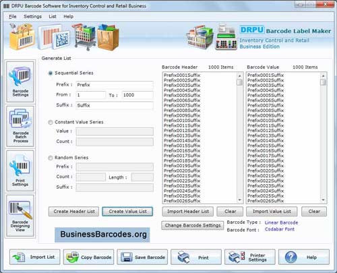The height and width of the screenshot is (273, 337).
Task: Clear the Barcode Value list
Action: 314,212
